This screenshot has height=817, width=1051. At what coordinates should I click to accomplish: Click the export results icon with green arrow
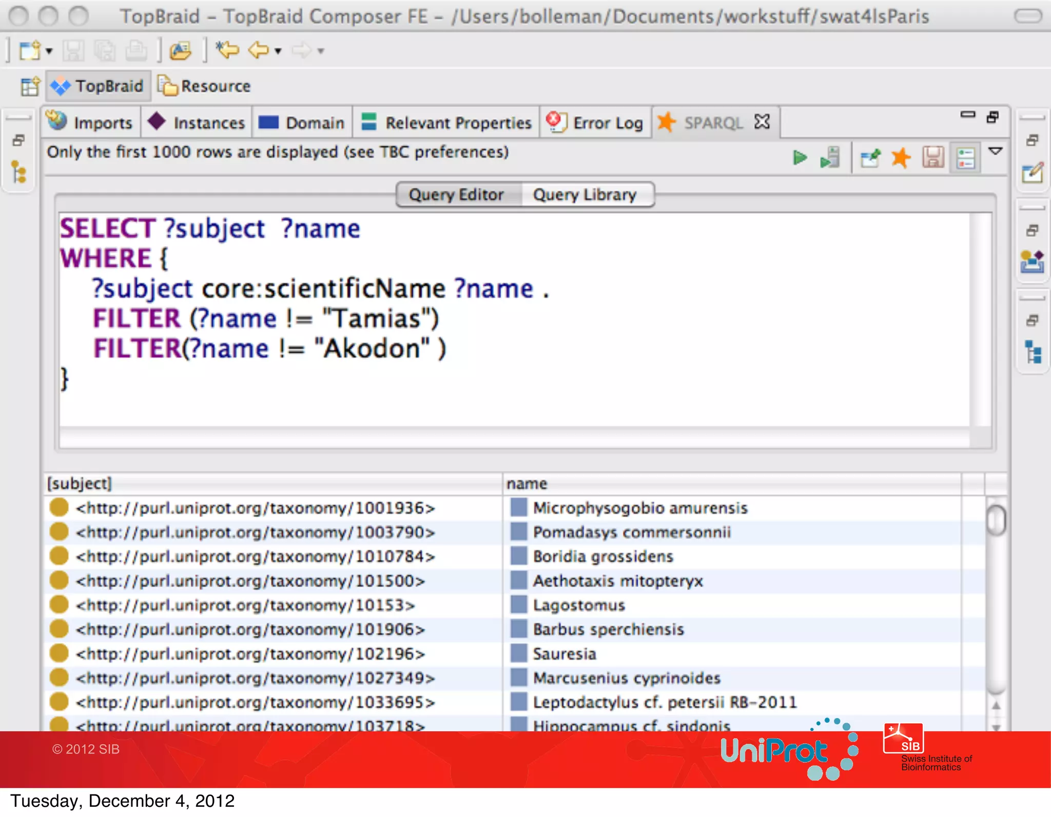870,158
